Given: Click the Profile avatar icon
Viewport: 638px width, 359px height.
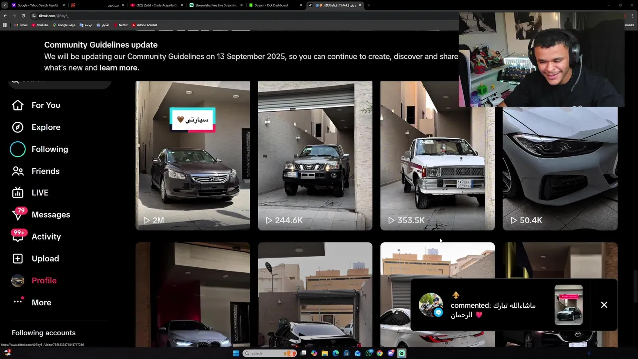Looking at the screenshot, I should (x=18, y=281).
